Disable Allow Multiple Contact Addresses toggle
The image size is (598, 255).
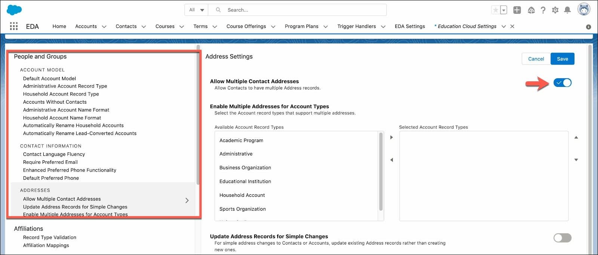coord(562,83)
